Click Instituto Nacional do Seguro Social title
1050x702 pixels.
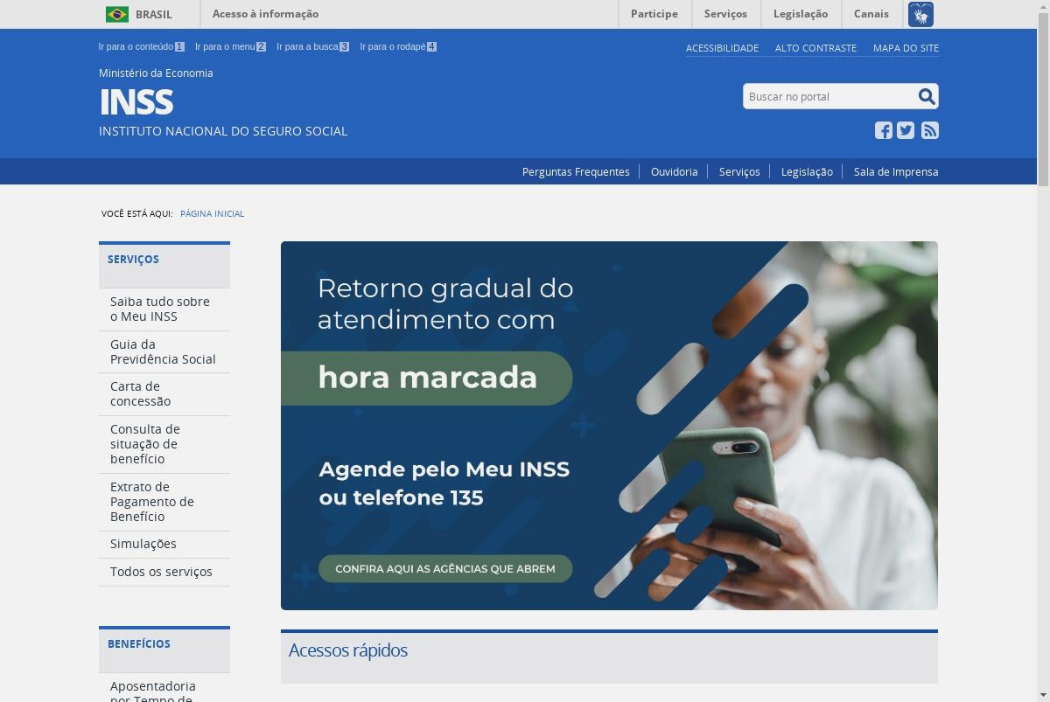point(223,131)
